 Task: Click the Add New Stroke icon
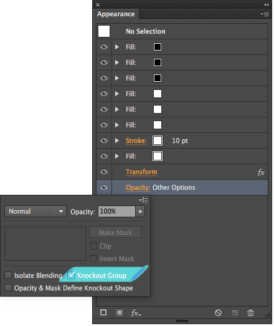coord(103,312)
